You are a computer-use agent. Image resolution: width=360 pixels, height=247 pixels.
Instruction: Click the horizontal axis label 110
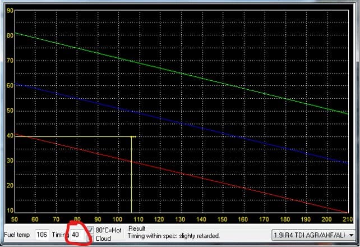pos(138,219)
